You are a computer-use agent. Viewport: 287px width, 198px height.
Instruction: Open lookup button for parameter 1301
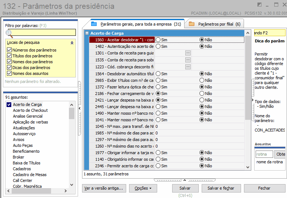pos(188,53)
